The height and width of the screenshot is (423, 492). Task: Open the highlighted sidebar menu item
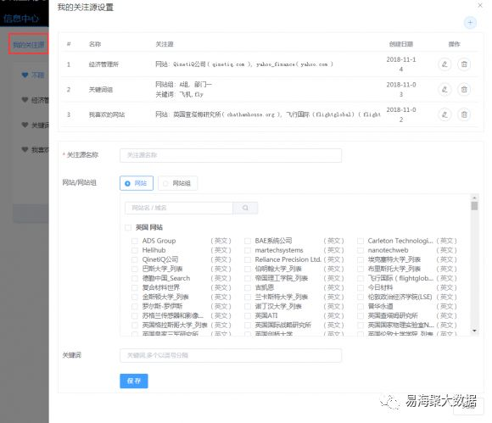tap(29, 45)
